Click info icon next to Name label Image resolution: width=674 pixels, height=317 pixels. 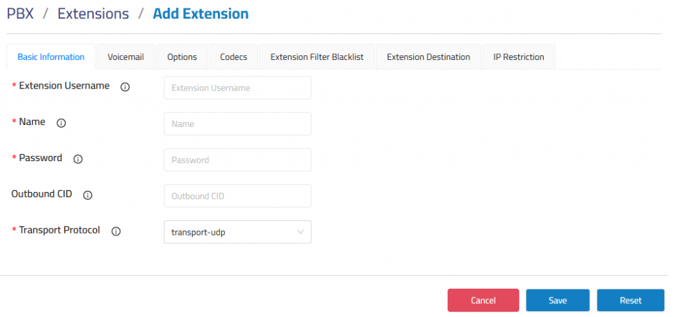(61, 123)
